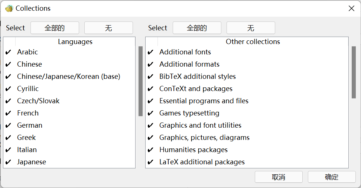The height and width of the screenshot is (188, 361).
Task: Toggle Graphics and font utilities checkmark
Action: (x=150, y=125)
